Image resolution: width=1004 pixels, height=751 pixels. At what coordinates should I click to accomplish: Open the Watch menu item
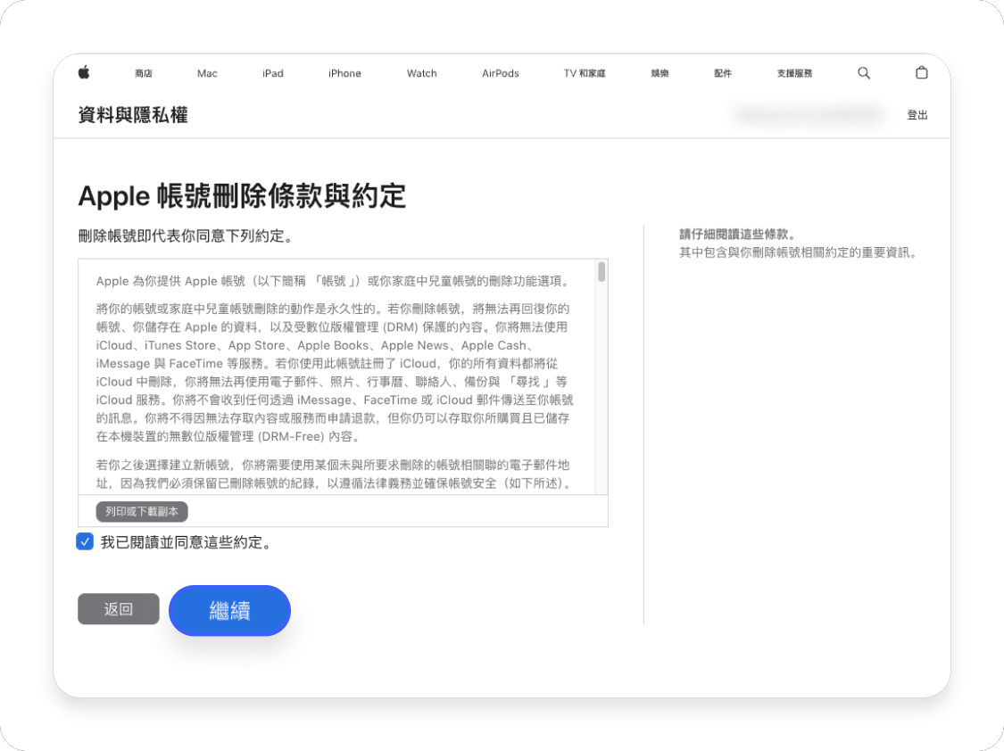click(422, 73)
